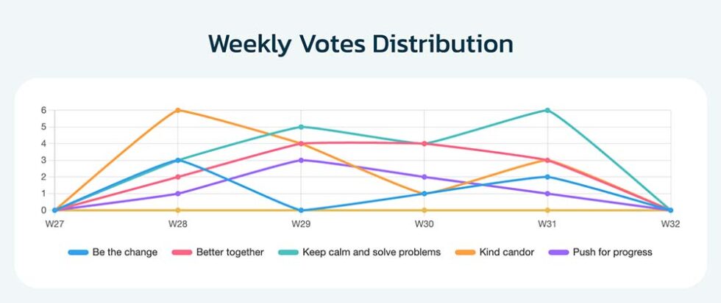
Task: Click the W30 axis label
Action: click(x=424, y=224)
